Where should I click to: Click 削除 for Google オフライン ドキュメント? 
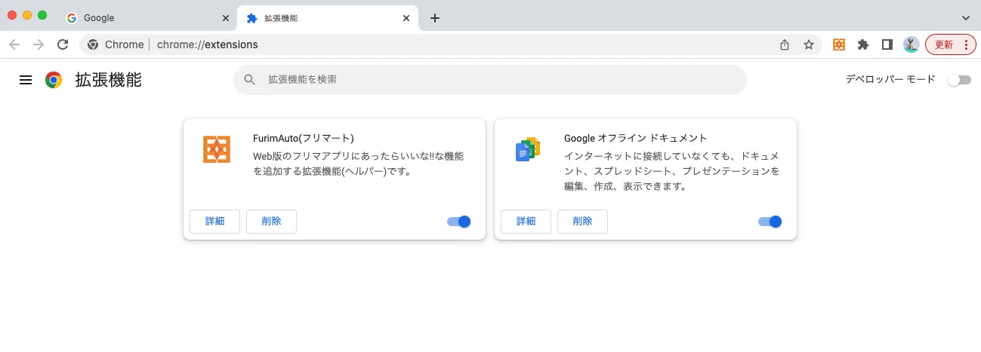(x=582, y=222)
